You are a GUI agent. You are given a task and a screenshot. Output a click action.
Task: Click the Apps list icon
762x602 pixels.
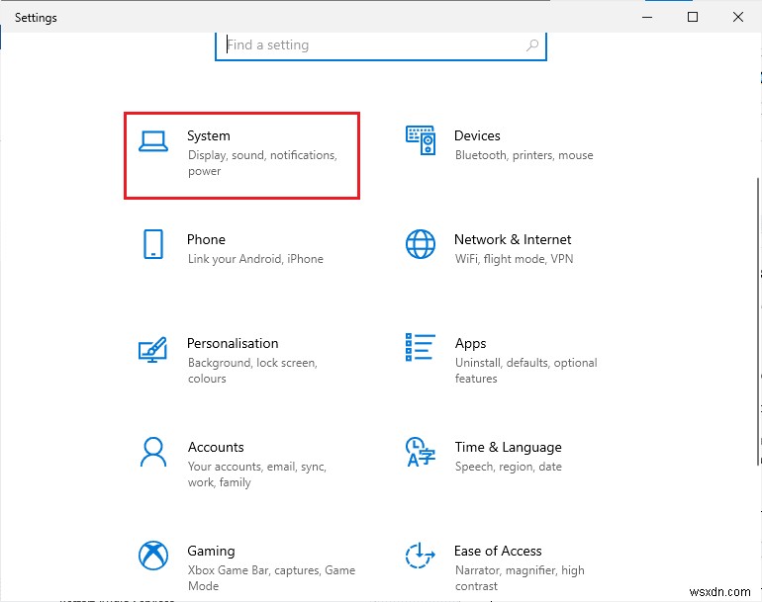421,348
